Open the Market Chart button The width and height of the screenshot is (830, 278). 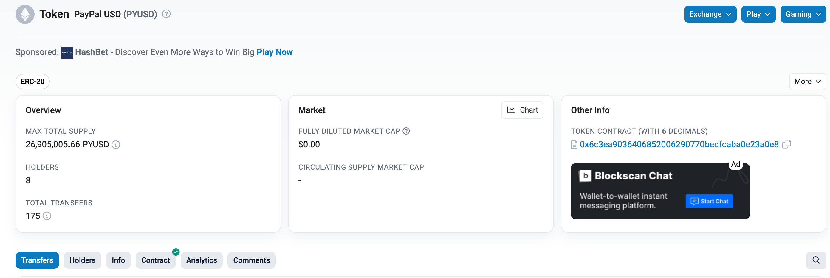[x=522, y=110]
